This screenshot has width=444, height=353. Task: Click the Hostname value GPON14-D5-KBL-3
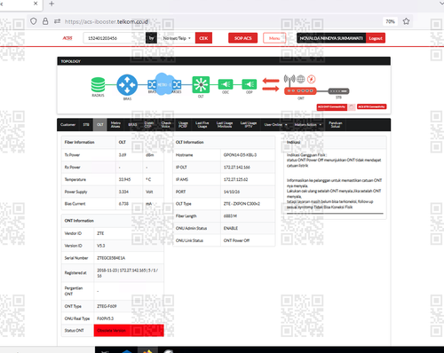[240, 155]
